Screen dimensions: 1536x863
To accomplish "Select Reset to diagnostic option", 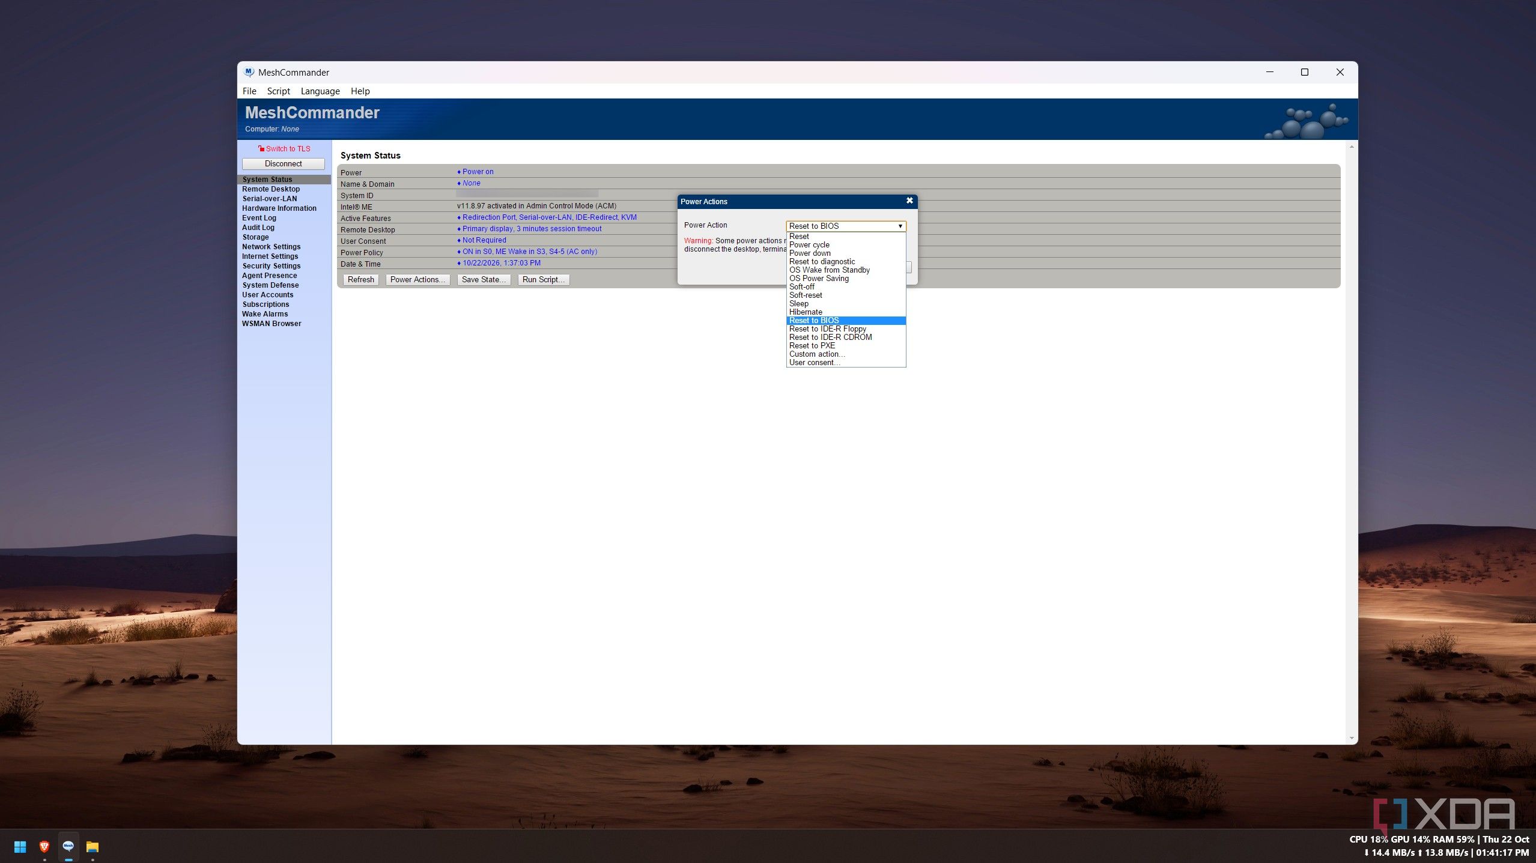I will click(845, 261).
